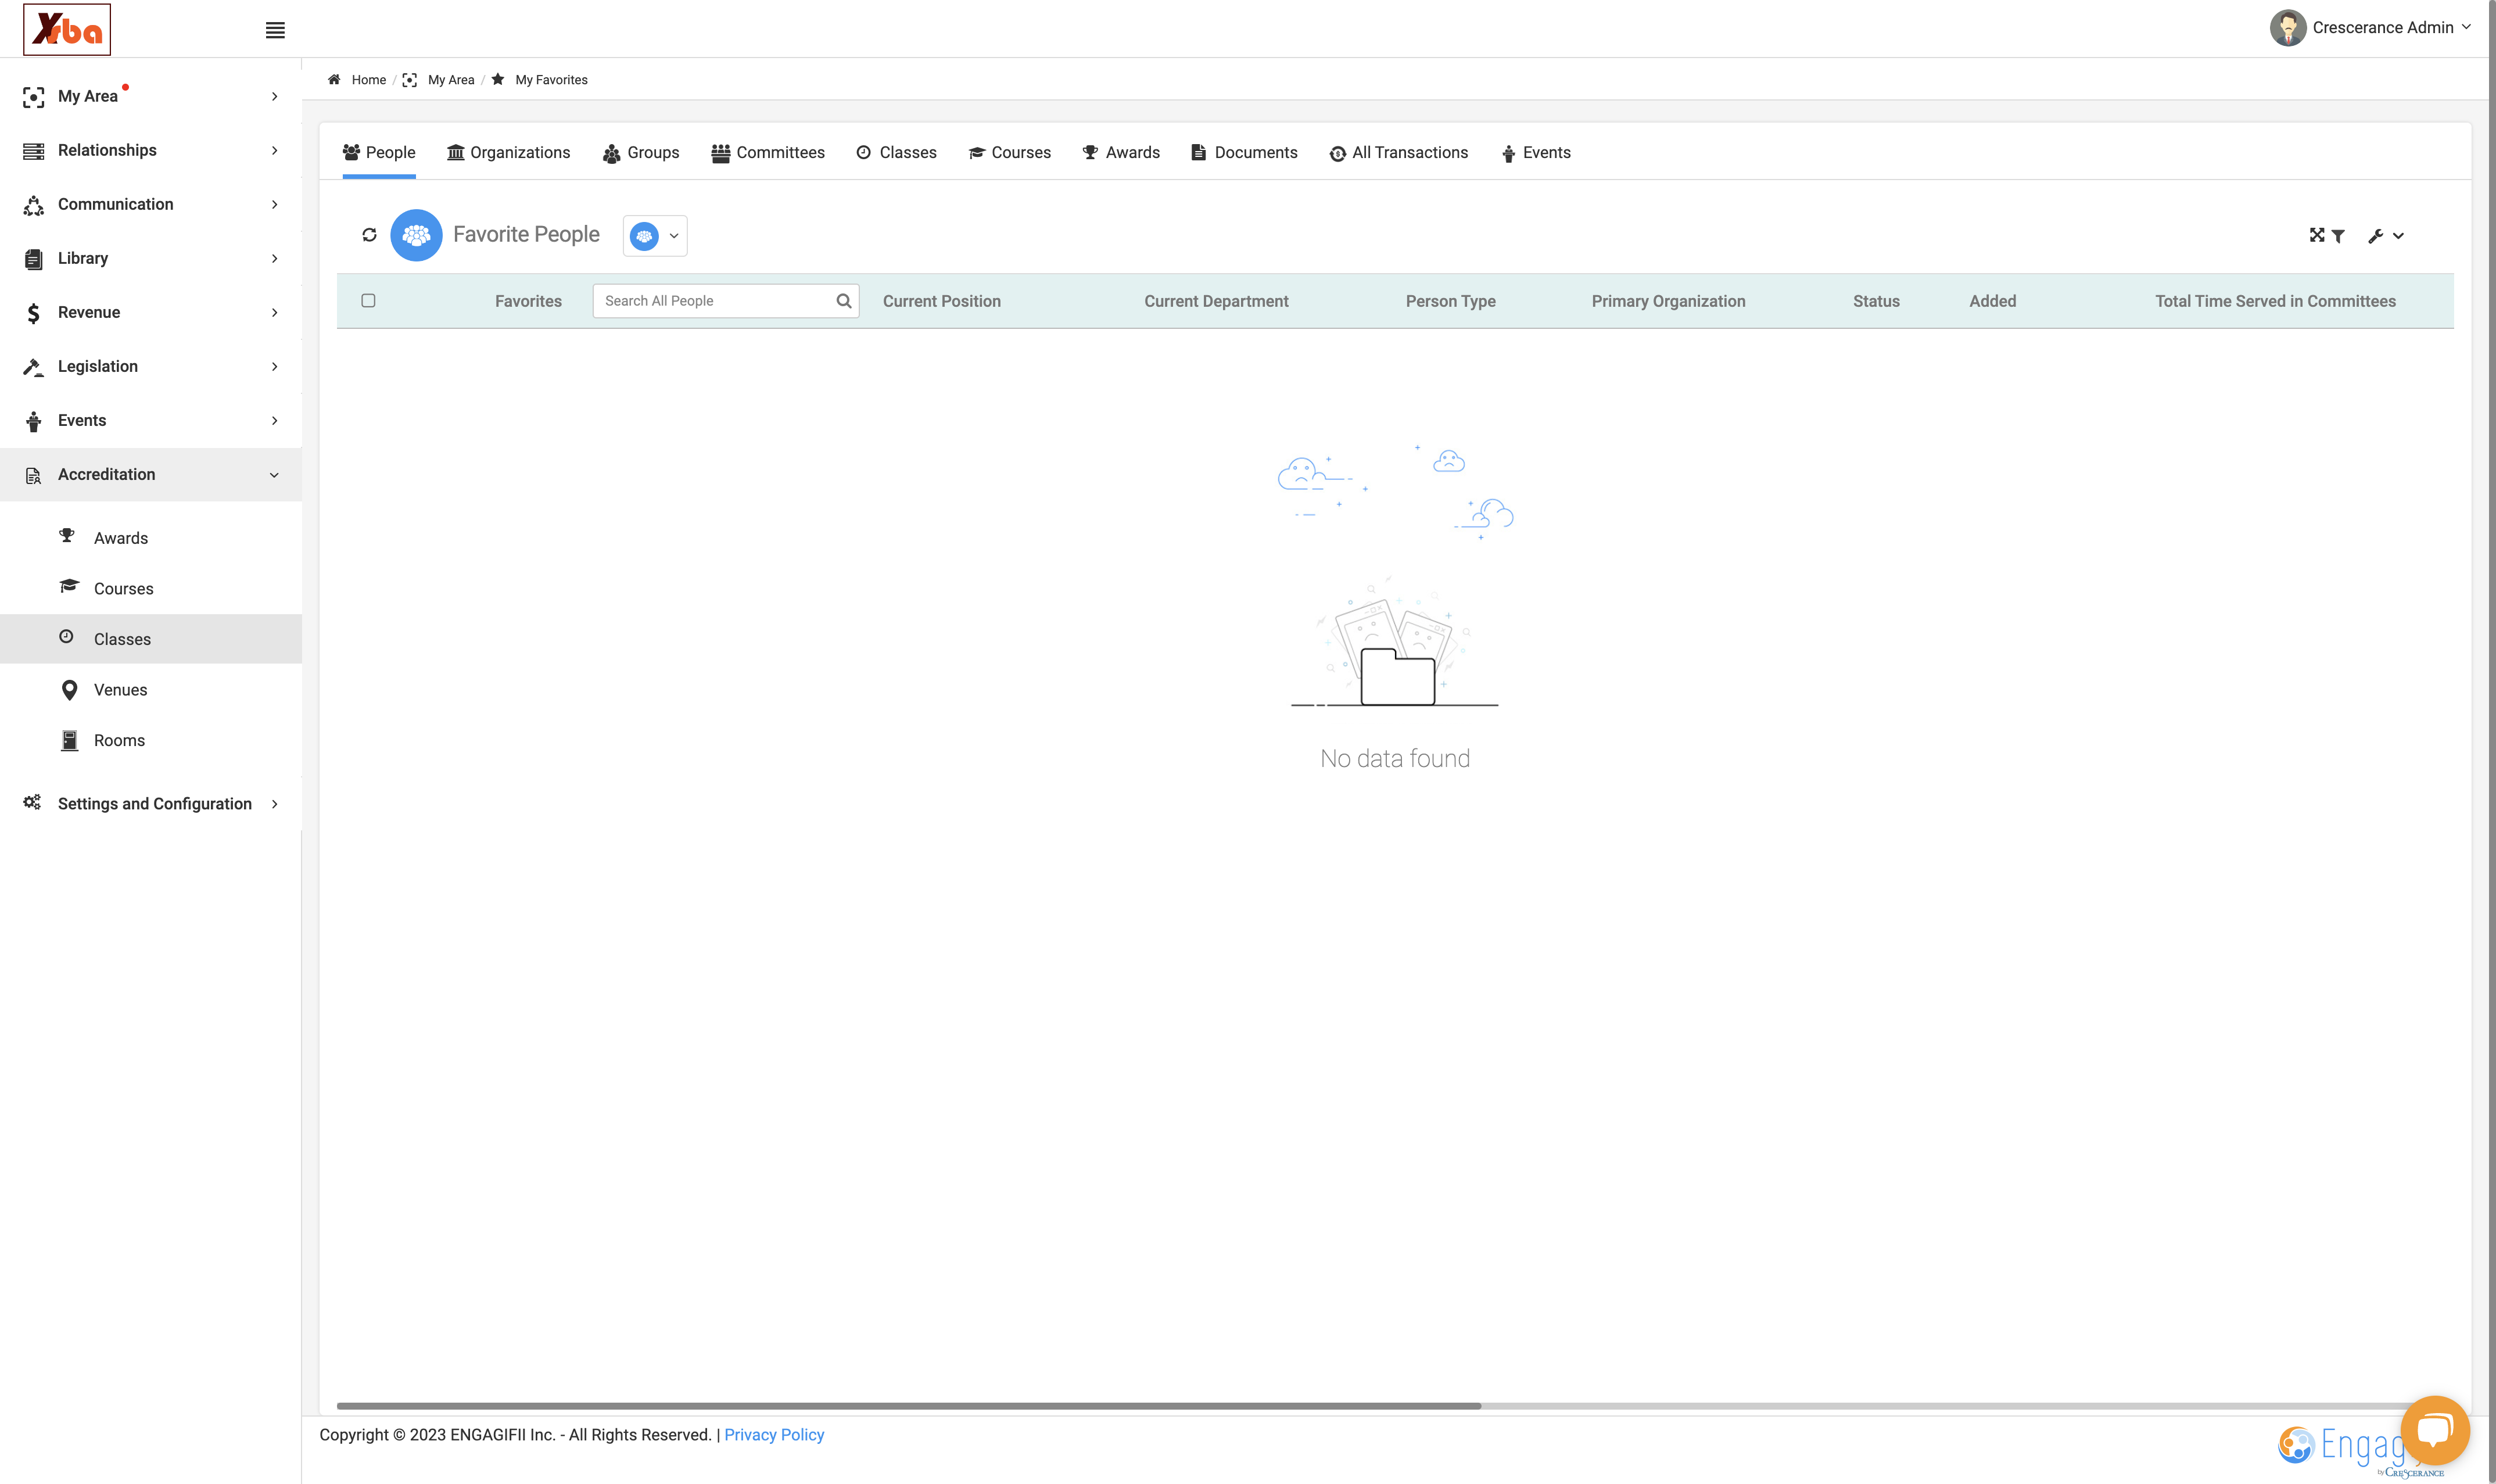Click the blue Favorite People group icon
The width and height of the screenshot is (2496, 1484).
416,235
